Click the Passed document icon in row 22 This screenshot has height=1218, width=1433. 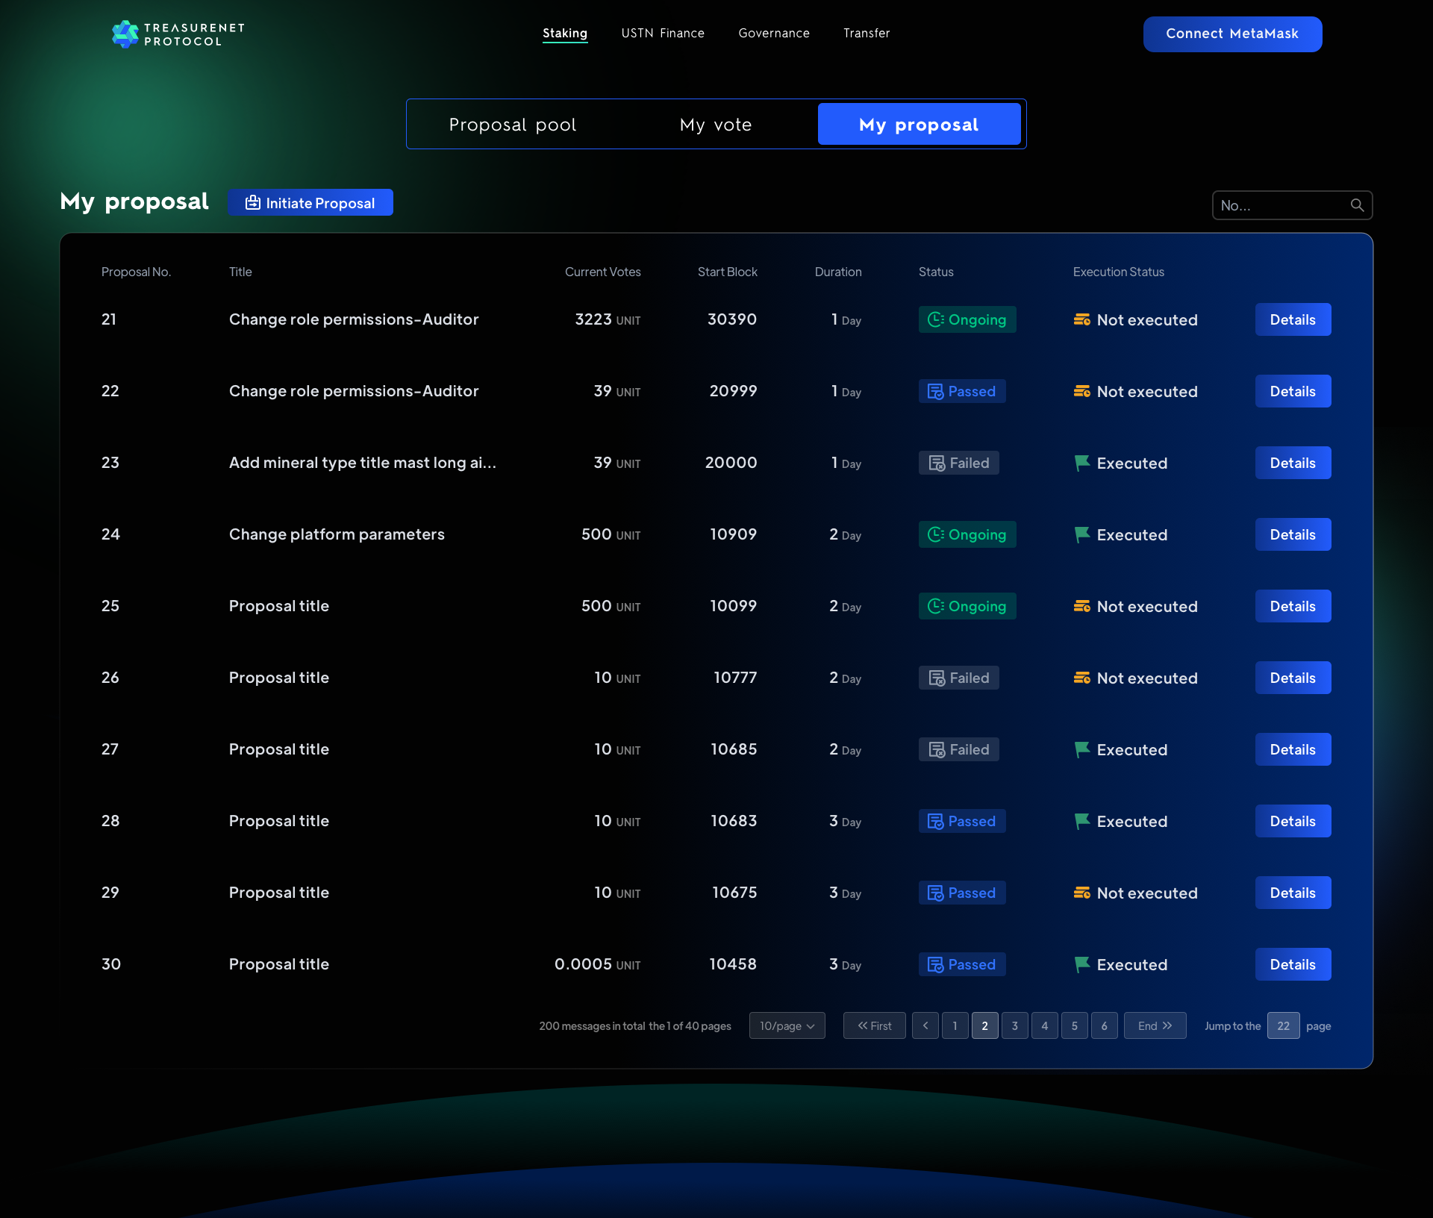point(935,391)
